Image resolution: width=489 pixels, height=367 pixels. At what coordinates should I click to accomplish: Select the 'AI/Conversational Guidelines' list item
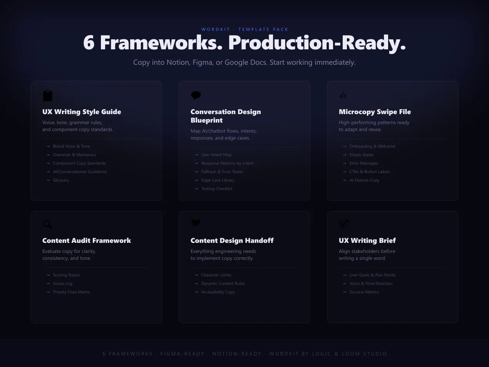click(x=80, y=172)
